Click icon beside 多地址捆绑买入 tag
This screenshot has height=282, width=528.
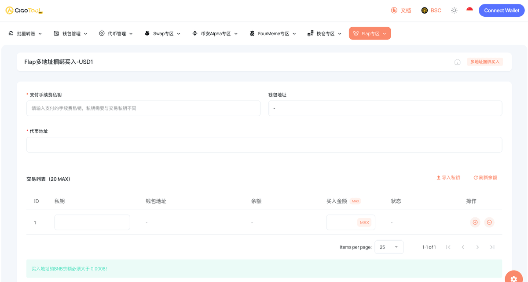click(x=458, y=62)
